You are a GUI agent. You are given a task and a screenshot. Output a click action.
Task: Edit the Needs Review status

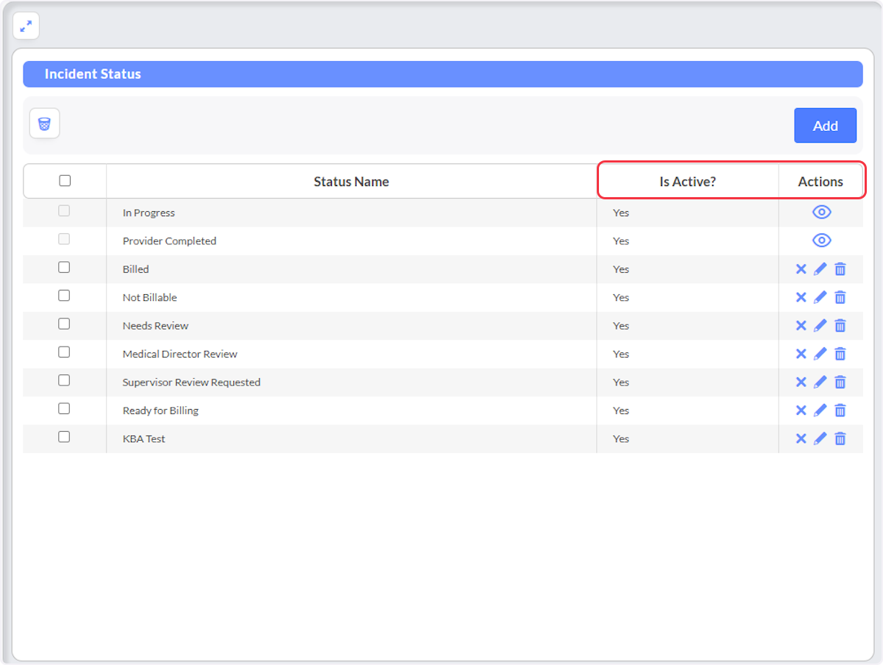(x=820, y=326)
